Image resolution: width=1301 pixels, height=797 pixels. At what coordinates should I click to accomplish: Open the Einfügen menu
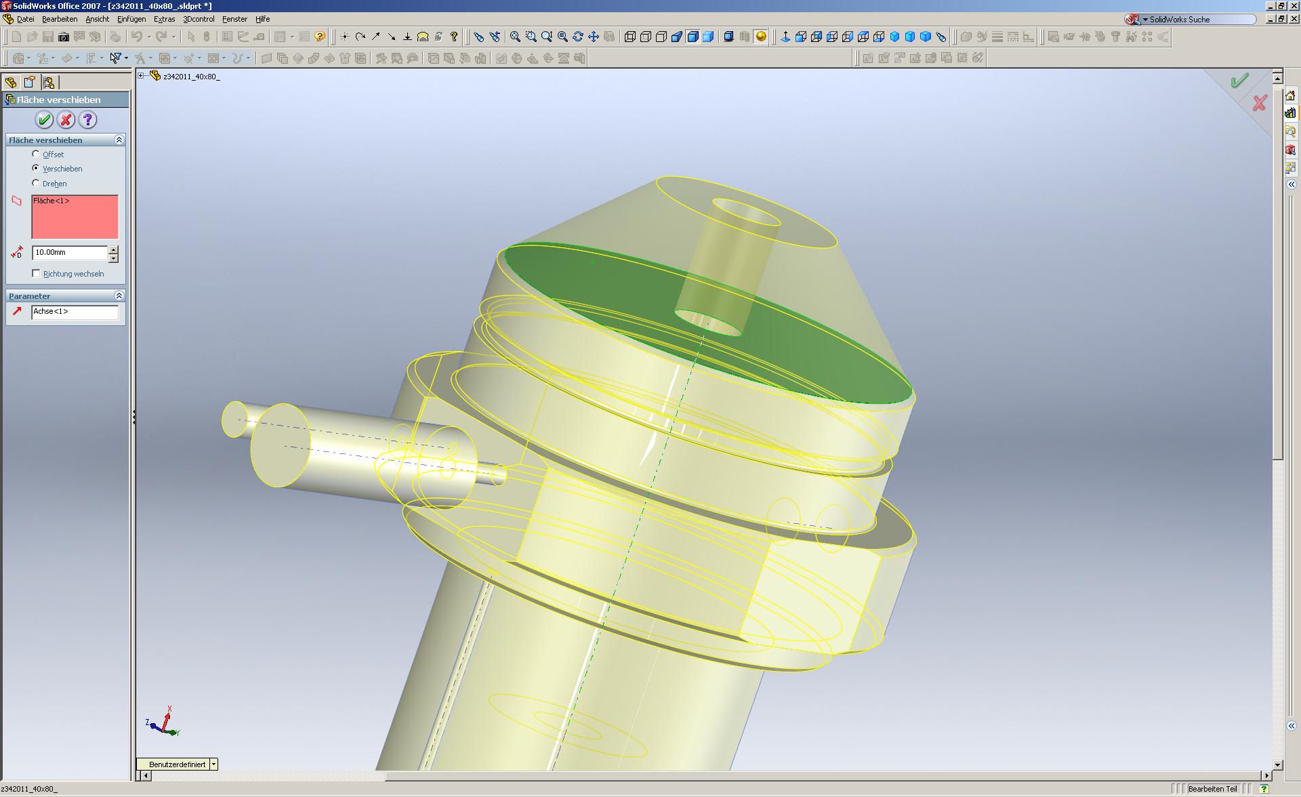pyautogui.click(x=131, y=19)
